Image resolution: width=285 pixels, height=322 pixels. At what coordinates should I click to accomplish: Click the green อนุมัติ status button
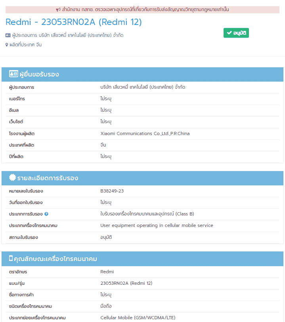click(236, 33)
